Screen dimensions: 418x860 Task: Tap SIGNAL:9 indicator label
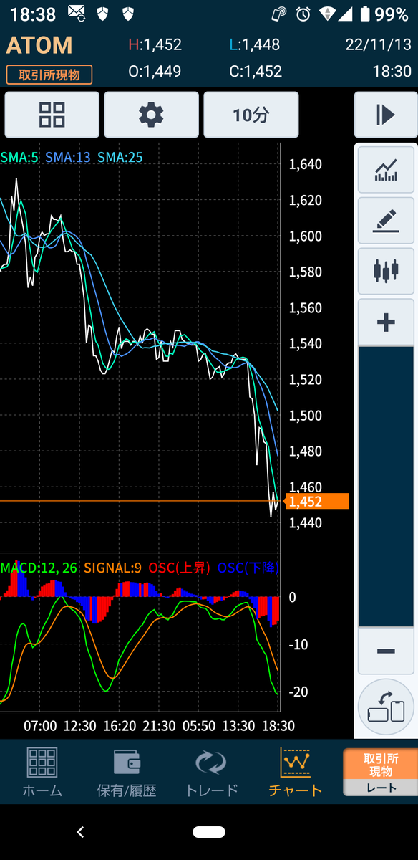pyautogui.click(x=112, y=568)
